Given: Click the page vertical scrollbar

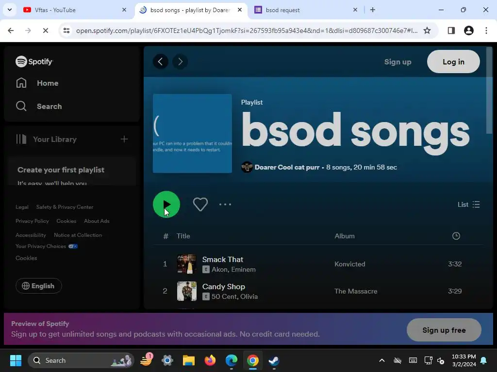Looking at the screenshot, I should (489, 91).
